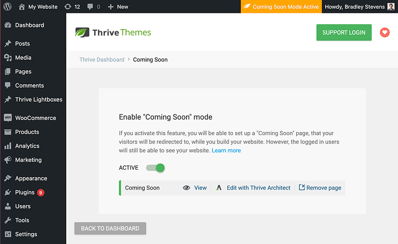
Task: Click Howdy, Bradley Stevens account text
Action: point(355,7)
